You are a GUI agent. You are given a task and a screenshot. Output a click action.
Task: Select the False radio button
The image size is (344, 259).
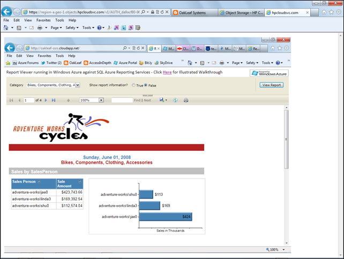(146, 85)
